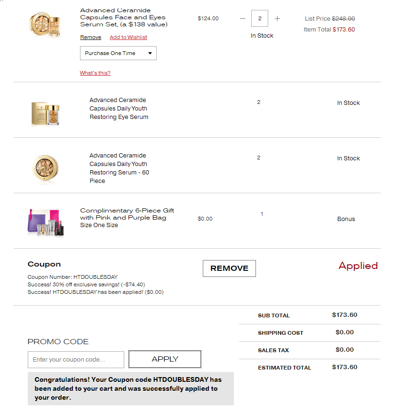Open the Face and Eyes Serum Set thumbnail
Screen dimensions: 399x410
click(x=46, y=24)
